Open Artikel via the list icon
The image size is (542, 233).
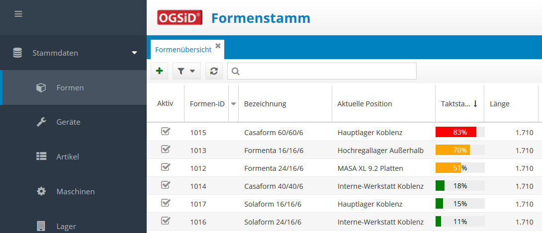pos(41,156)
